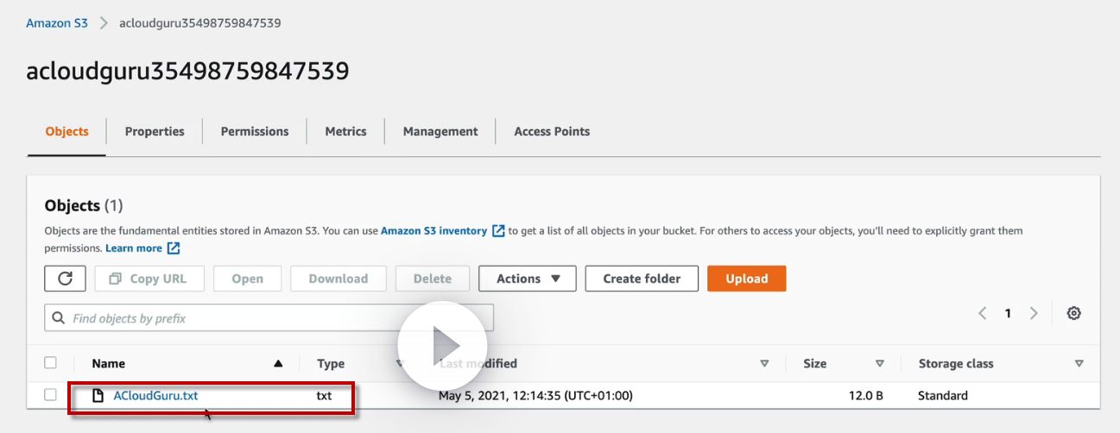Click the Delete button
The image size is (1120, 433).
(433, 279)
